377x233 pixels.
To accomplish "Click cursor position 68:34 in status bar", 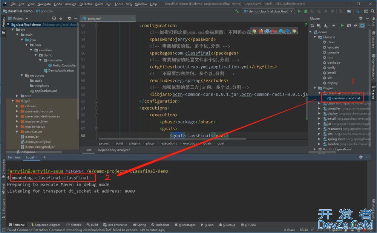I will (303, 230).
